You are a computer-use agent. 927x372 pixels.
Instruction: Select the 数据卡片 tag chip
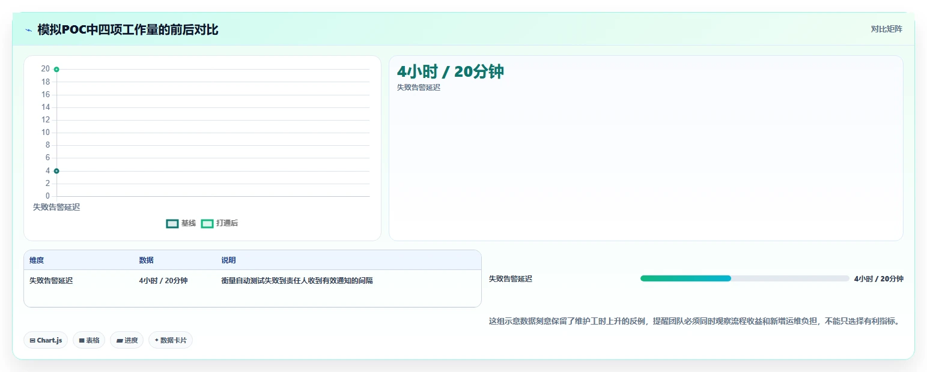click(171, 340)
